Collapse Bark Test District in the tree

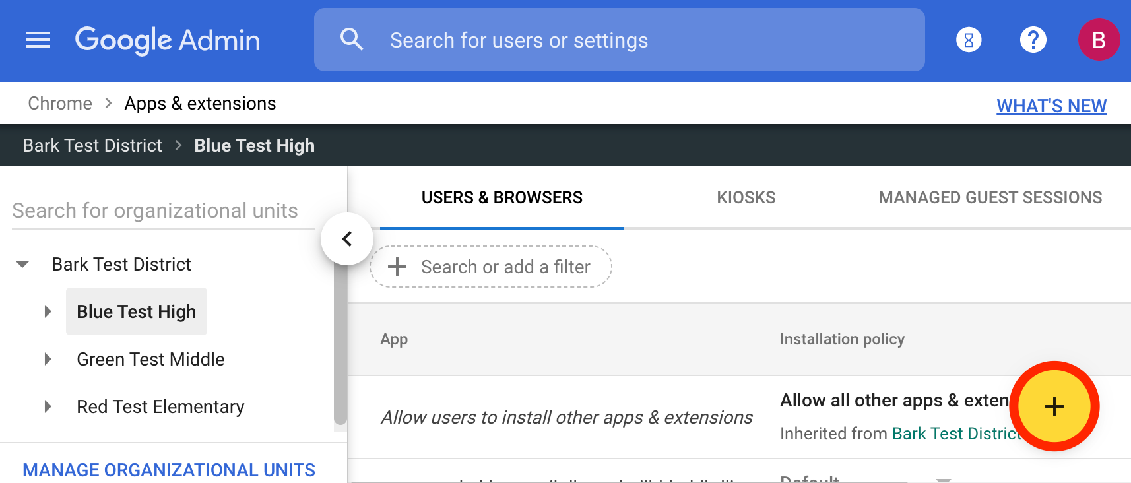point(23,264)
